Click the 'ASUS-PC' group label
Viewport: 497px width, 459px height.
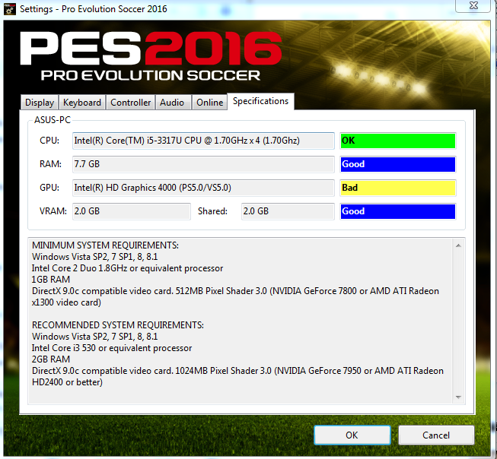click(53, 120)
